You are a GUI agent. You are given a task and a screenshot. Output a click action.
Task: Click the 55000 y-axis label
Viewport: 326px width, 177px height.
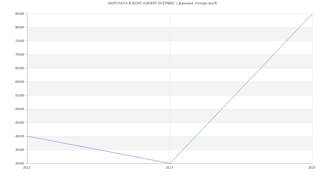[x=20, y=96]
